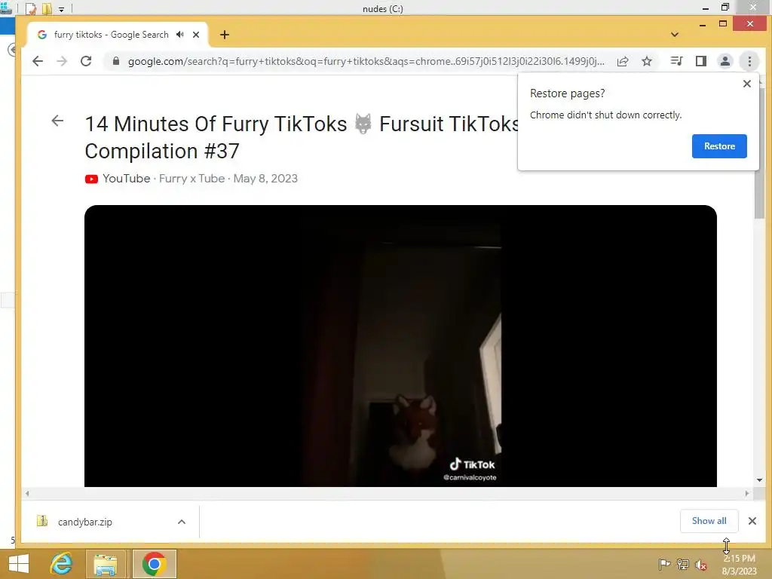Open the 14 Minutes Of Furry TikToks title
The width and height of the screenshot is (772, 579).
[x=302, y=137]
